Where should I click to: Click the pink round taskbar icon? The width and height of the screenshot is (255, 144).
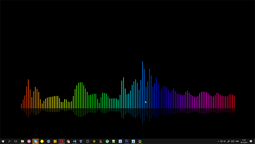tap(29, 141)
